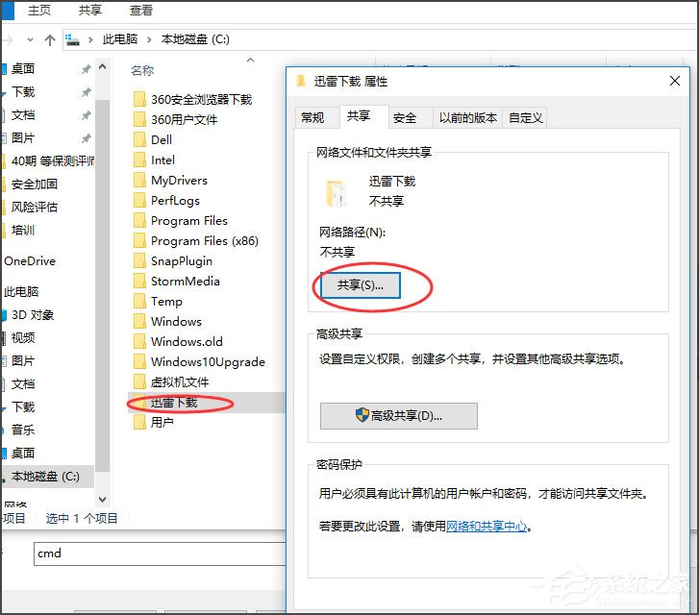Expand breadcrumb chevron after 此电脑
Image resolution: width=699 pixels, height=615 pixels.
(x=149, y=40)
